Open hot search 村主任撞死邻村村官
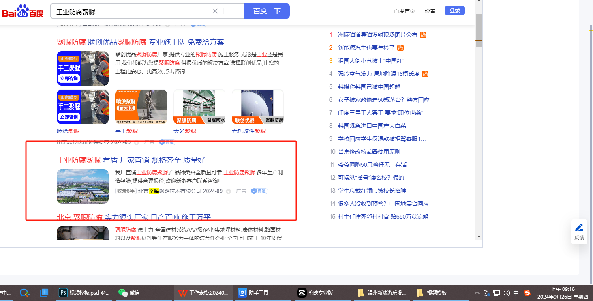This screenshot has width=593, height=301. point(383,217)
